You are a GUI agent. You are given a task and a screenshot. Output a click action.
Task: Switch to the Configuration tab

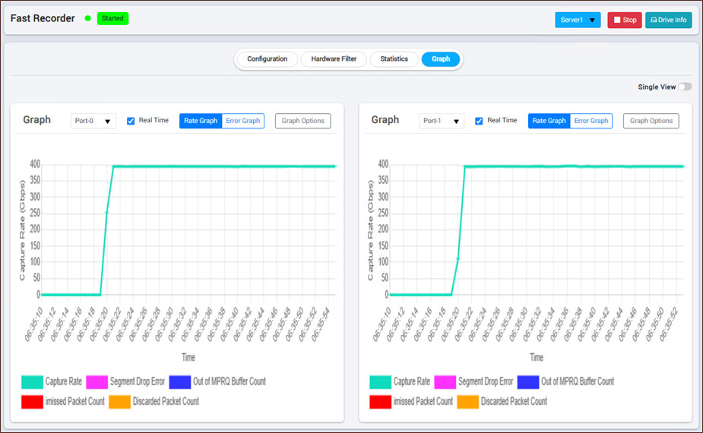268,58
